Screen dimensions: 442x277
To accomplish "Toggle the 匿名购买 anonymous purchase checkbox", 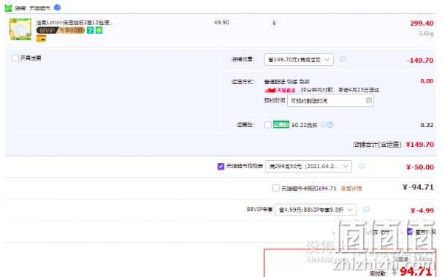I will [x=410, y=232].
